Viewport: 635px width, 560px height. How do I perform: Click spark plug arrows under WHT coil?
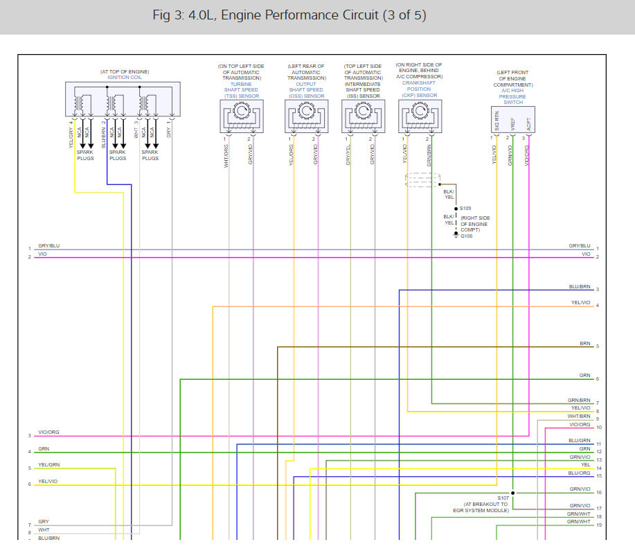(152, 134)
